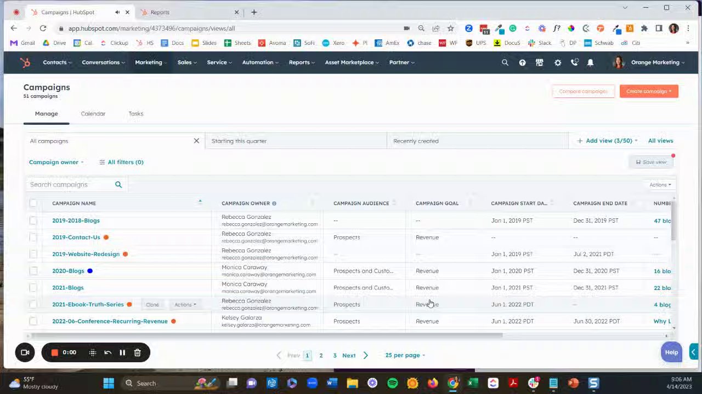Click the info icon next to Campaign Owner
Screen dimensions: 702x394
pos(274,204)
